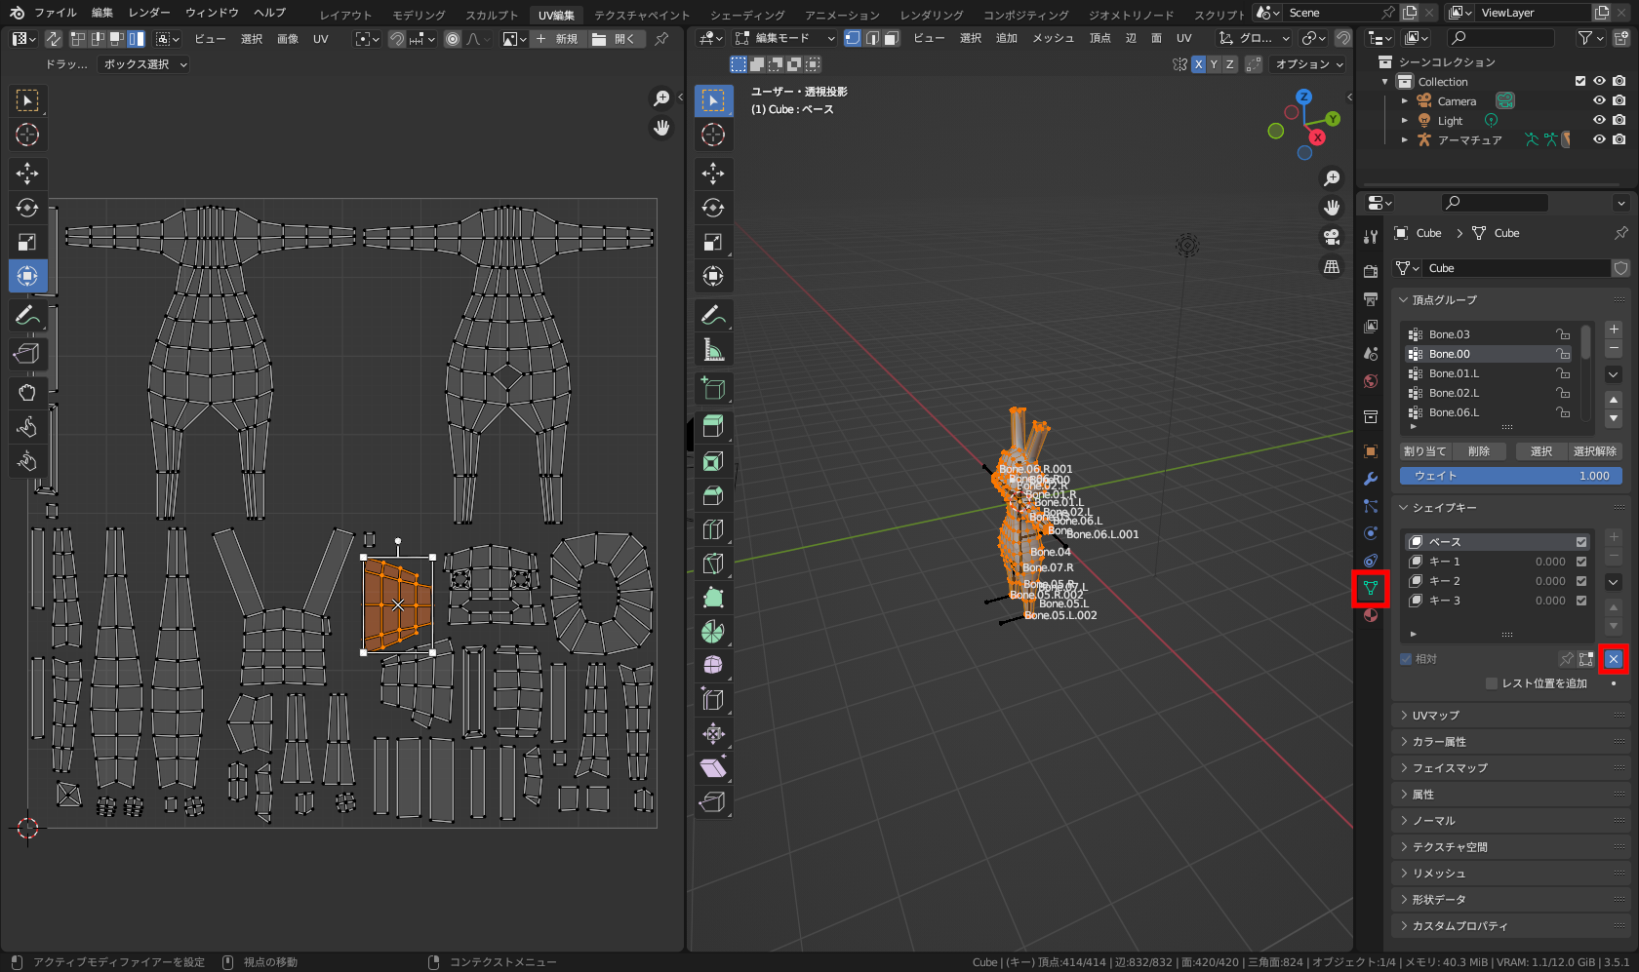The height and width of the screenshot is (972, 1639).
Task: Click the Measure tool icon
Action: pos(713,350)
